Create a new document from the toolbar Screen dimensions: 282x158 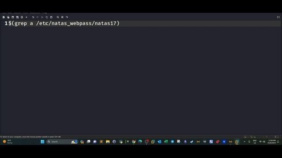(4, 17)
